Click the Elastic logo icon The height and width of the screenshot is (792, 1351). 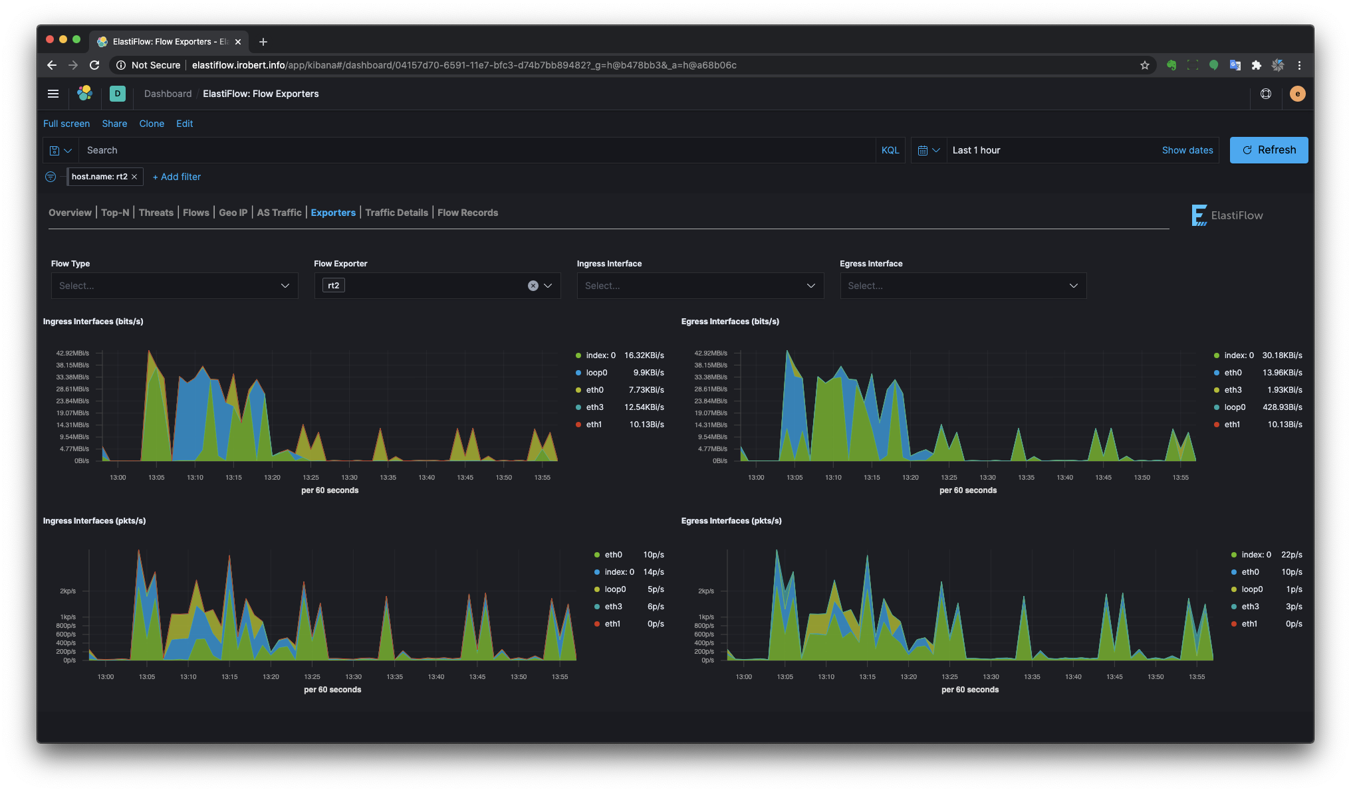click(x=84, y=94)
